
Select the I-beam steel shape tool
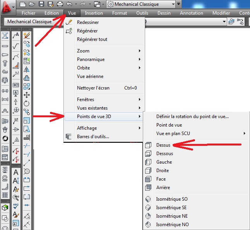coord(5,36)
